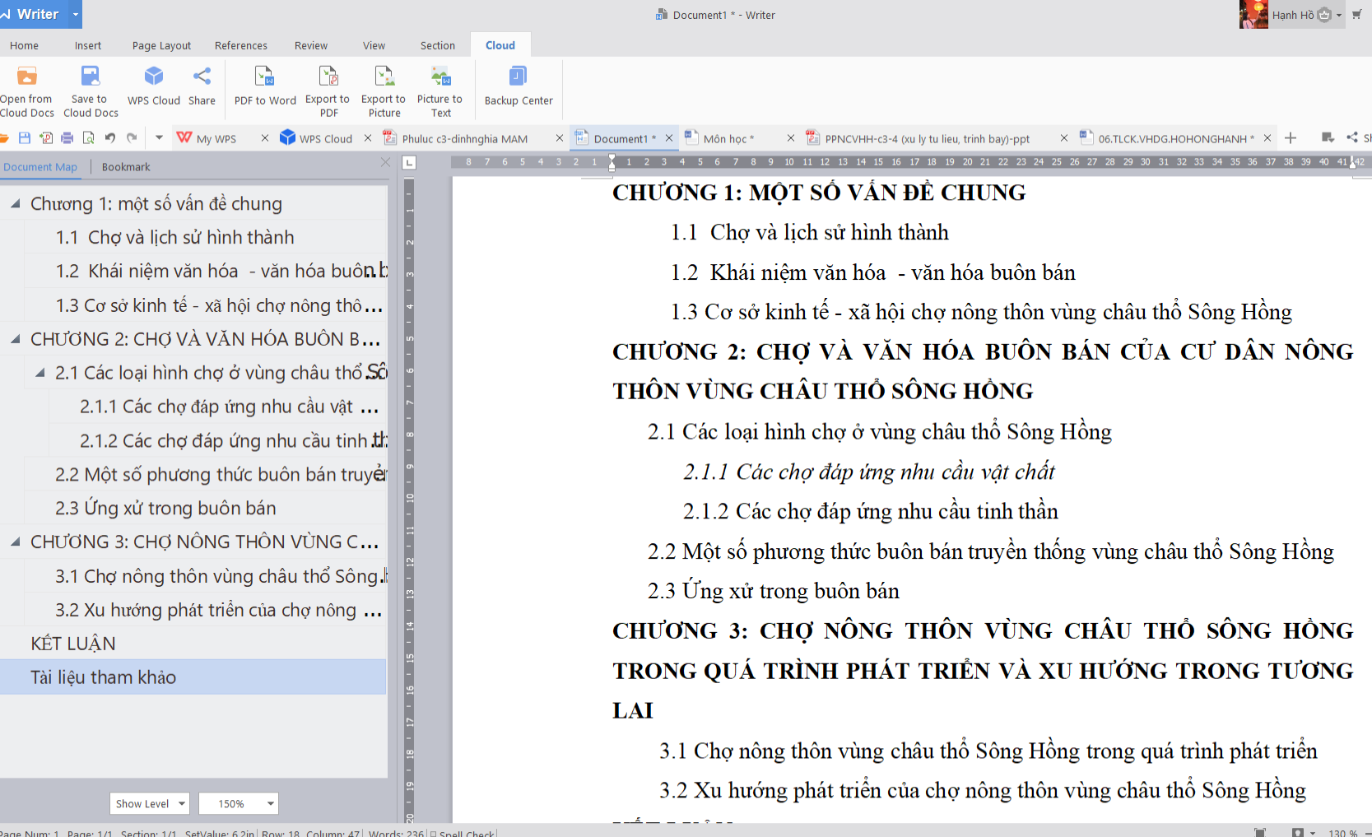Viewport: 1372px width, 837px height.
Task: Close the Document Map pane
Action: click(x=385, y=163)
